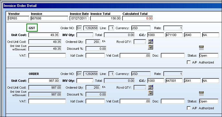Click the receiving details icon beside ORDER Rcvd QTY

150,87
